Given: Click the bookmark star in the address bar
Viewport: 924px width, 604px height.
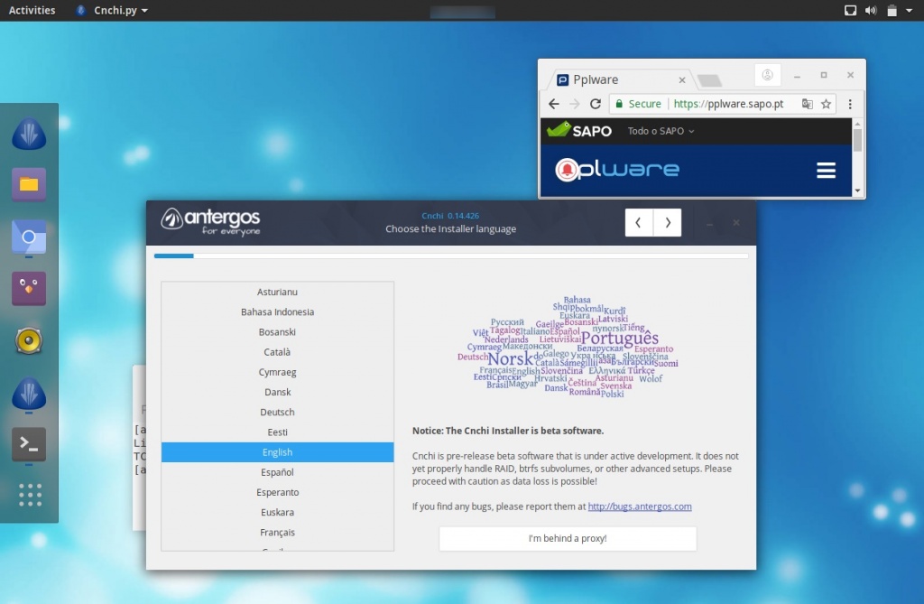Looking at the screenshot, I should [x=827, y=104].
